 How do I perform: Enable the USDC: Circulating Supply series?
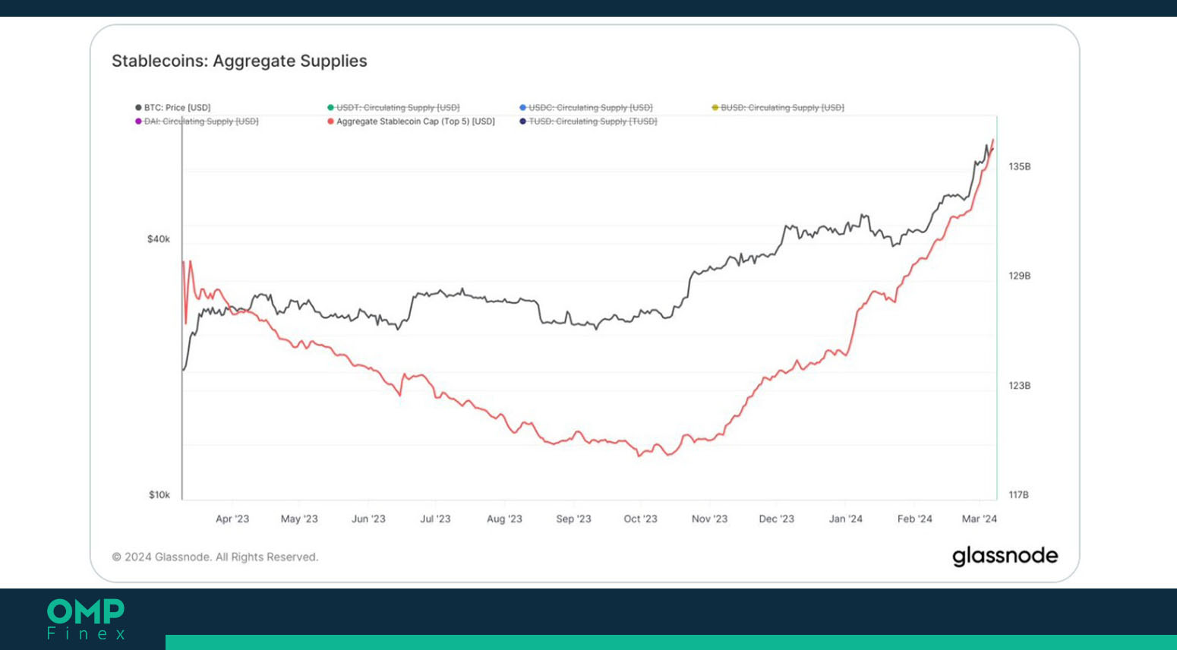point(586,108)
